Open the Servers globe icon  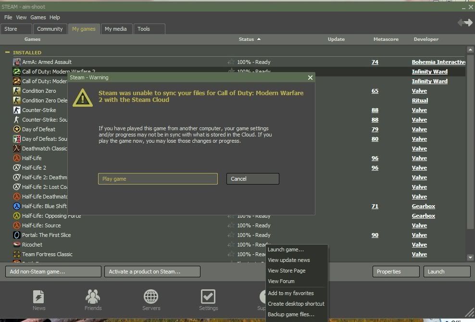(x=151, y=297)
